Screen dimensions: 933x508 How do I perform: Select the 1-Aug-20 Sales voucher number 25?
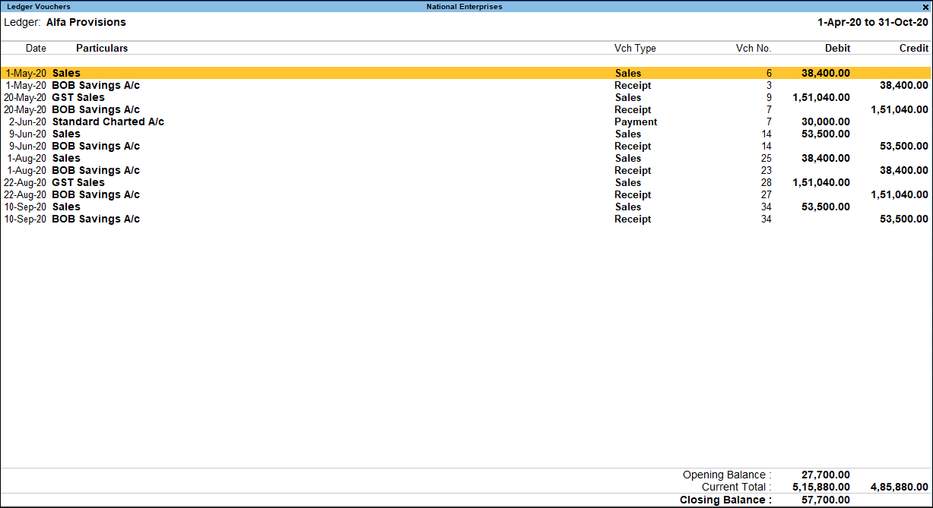(x=66, y=159)
